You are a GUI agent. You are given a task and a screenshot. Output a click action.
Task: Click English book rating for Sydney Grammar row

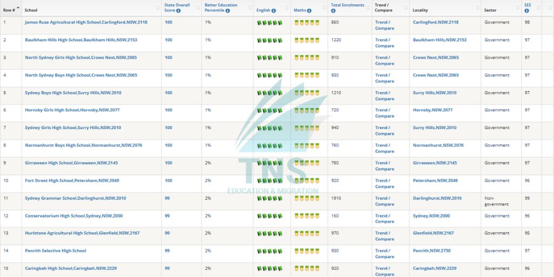[x=270, y=198]
